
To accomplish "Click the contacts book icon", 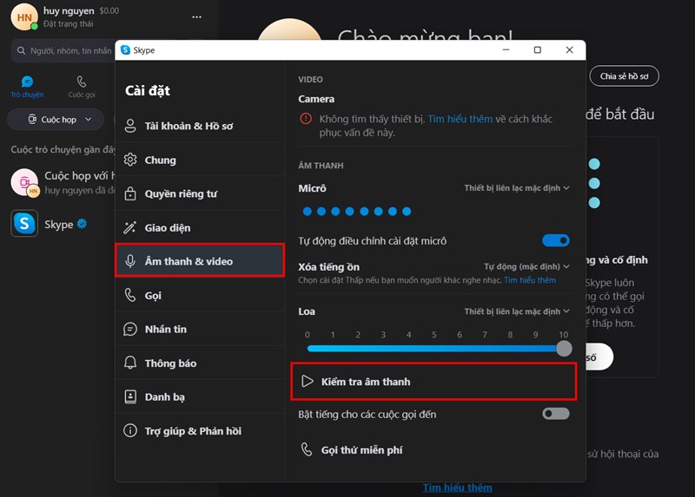I will click(x=130, y=396).
